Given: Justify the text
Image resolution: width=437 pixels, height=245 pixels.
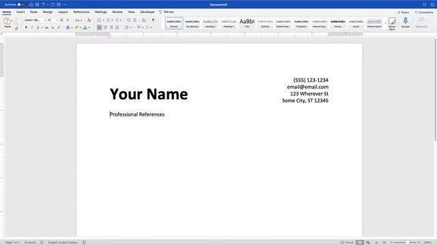Looking at the screenshot, I should coord(117,27).
